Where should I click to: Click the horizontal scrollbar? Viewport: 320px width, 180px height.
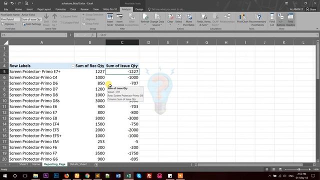point(250,164)
